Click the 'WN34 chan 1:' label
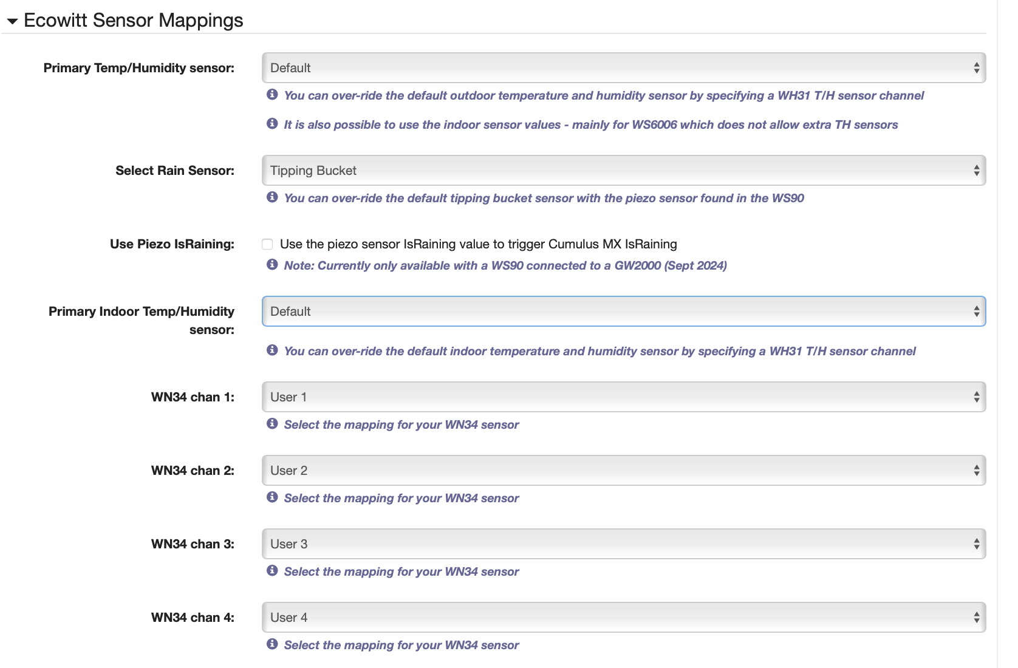The height and width of the screenshot is (668, 1018). tap(193, 397)
